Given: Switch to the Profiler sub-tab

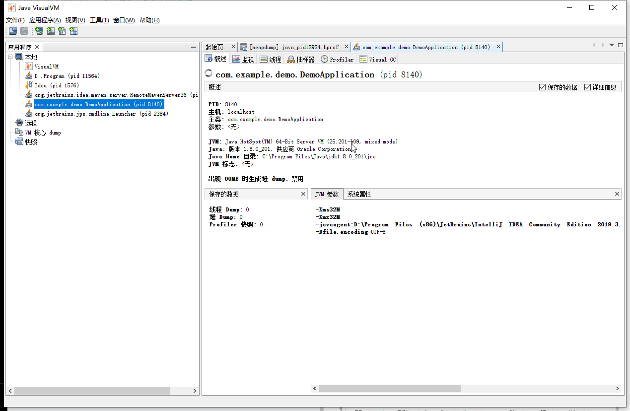Looking at the screenshot, I should coord(337,59).
